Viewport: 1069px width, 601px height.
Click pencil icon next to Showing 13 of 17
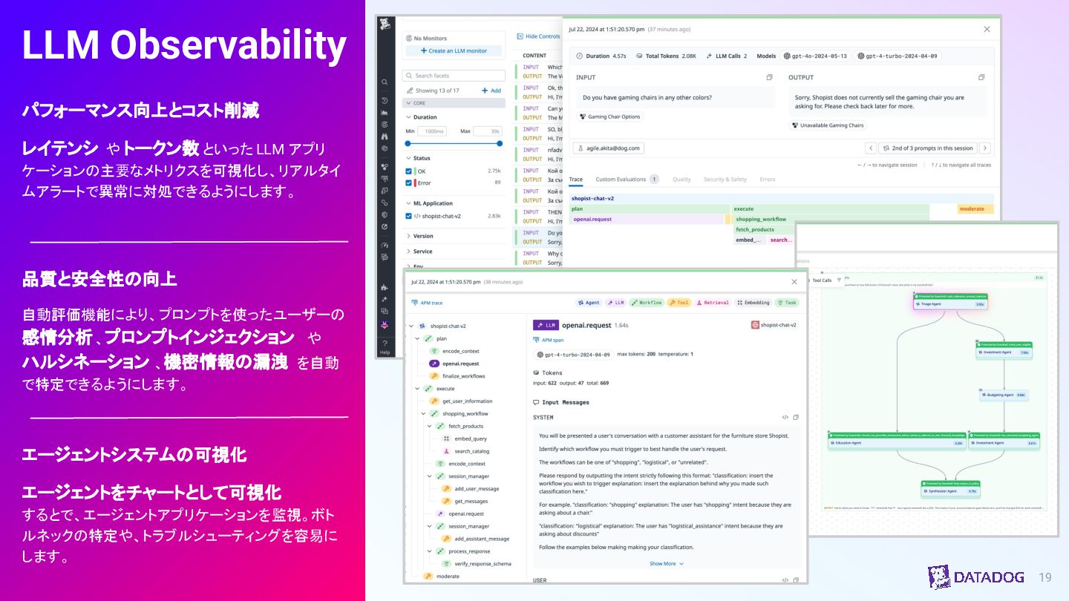(411, 91)
